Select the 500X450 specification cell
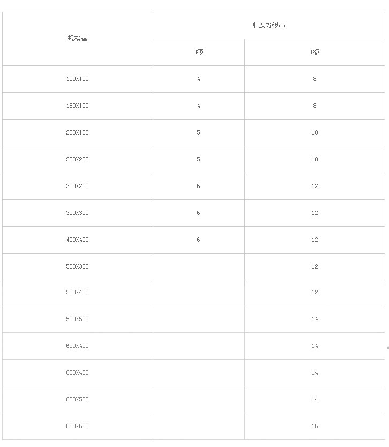Image resolution: width=389 pixels, height=447 pixels. click(x=78, y=293)
